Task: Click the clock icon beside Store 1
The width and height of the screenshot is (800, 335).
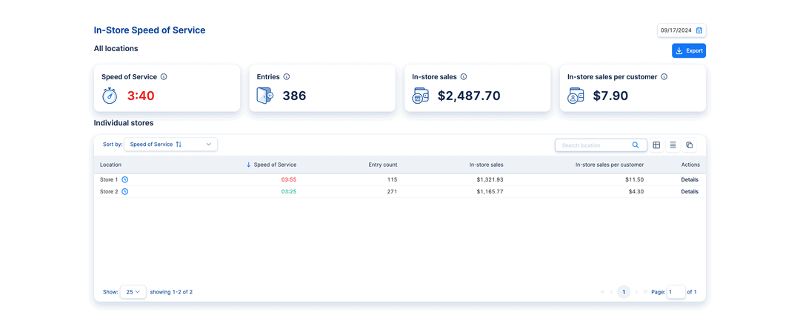Action: click(x=125, y=179)
